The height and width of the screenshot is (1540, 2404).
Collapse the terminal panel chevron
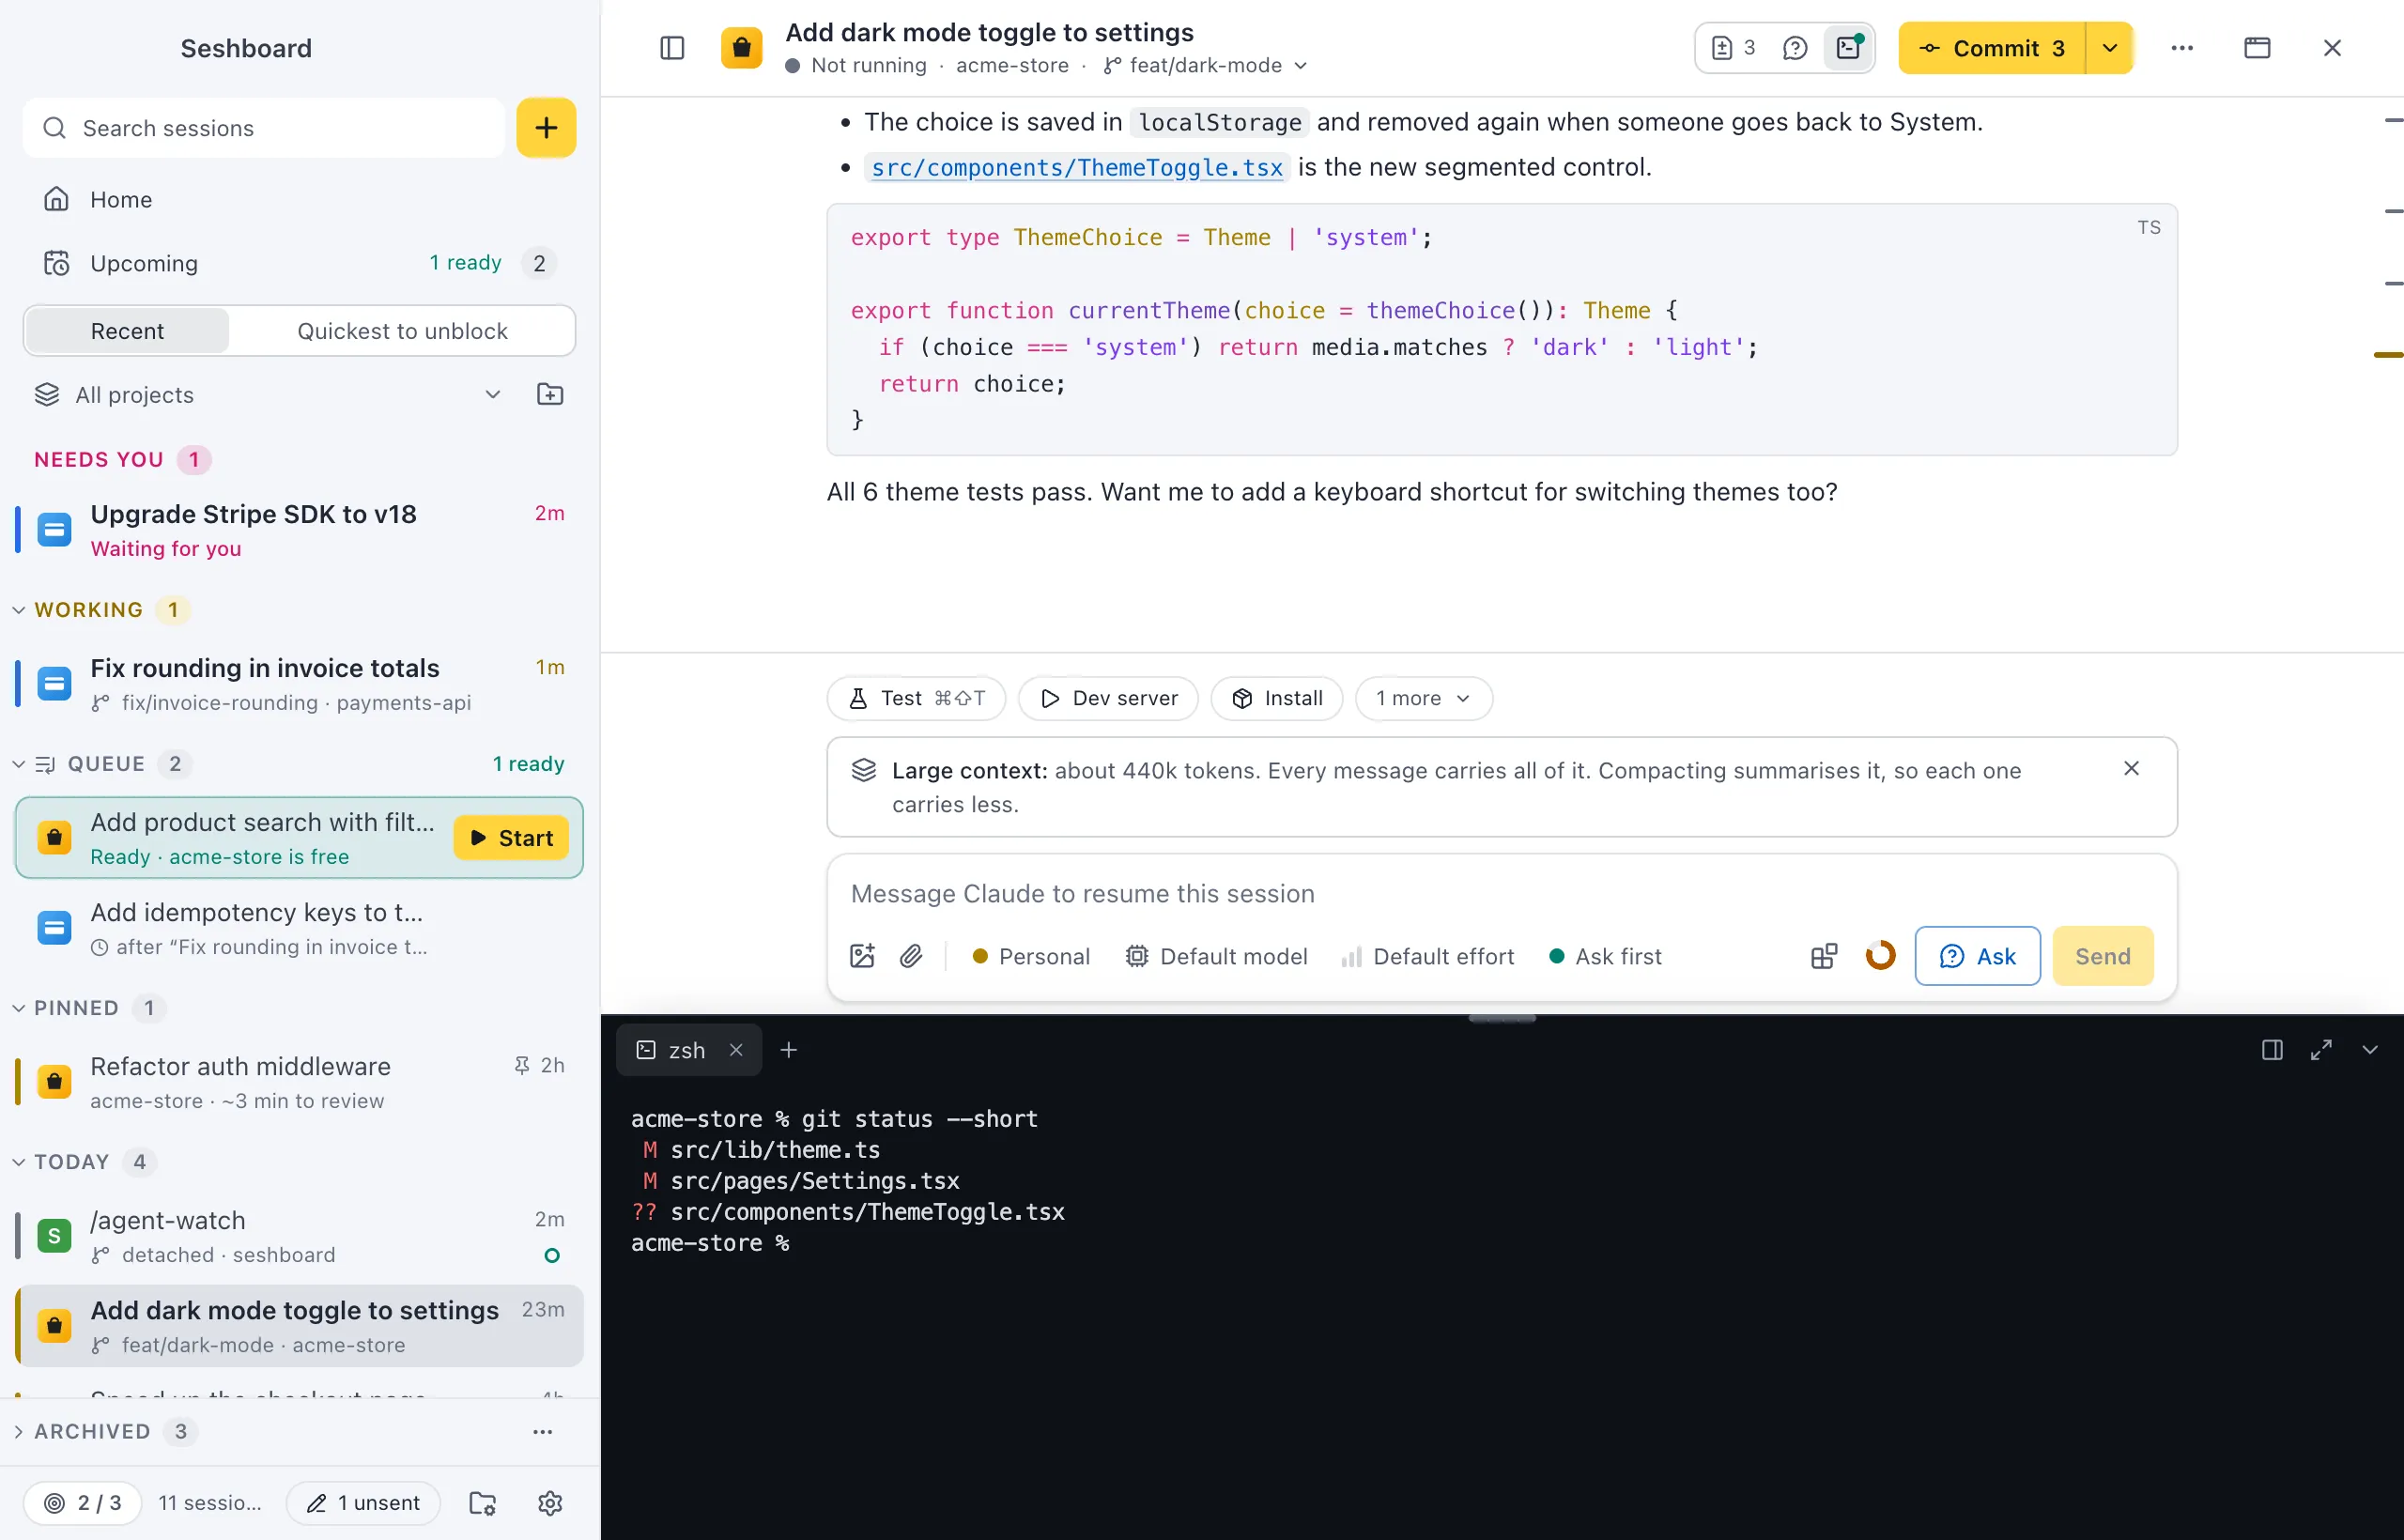click(x=2370, y=1050)
